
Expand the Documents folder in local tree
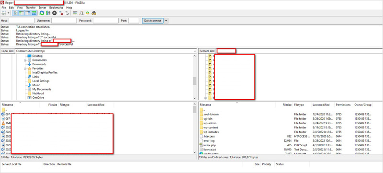pyautogui.click(x=25, y=60)
